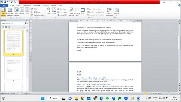Image resolution: width=181 pixels, height=102 pixels.
Task: Click Words: 571 count in status bar
Action: point(14,93)
